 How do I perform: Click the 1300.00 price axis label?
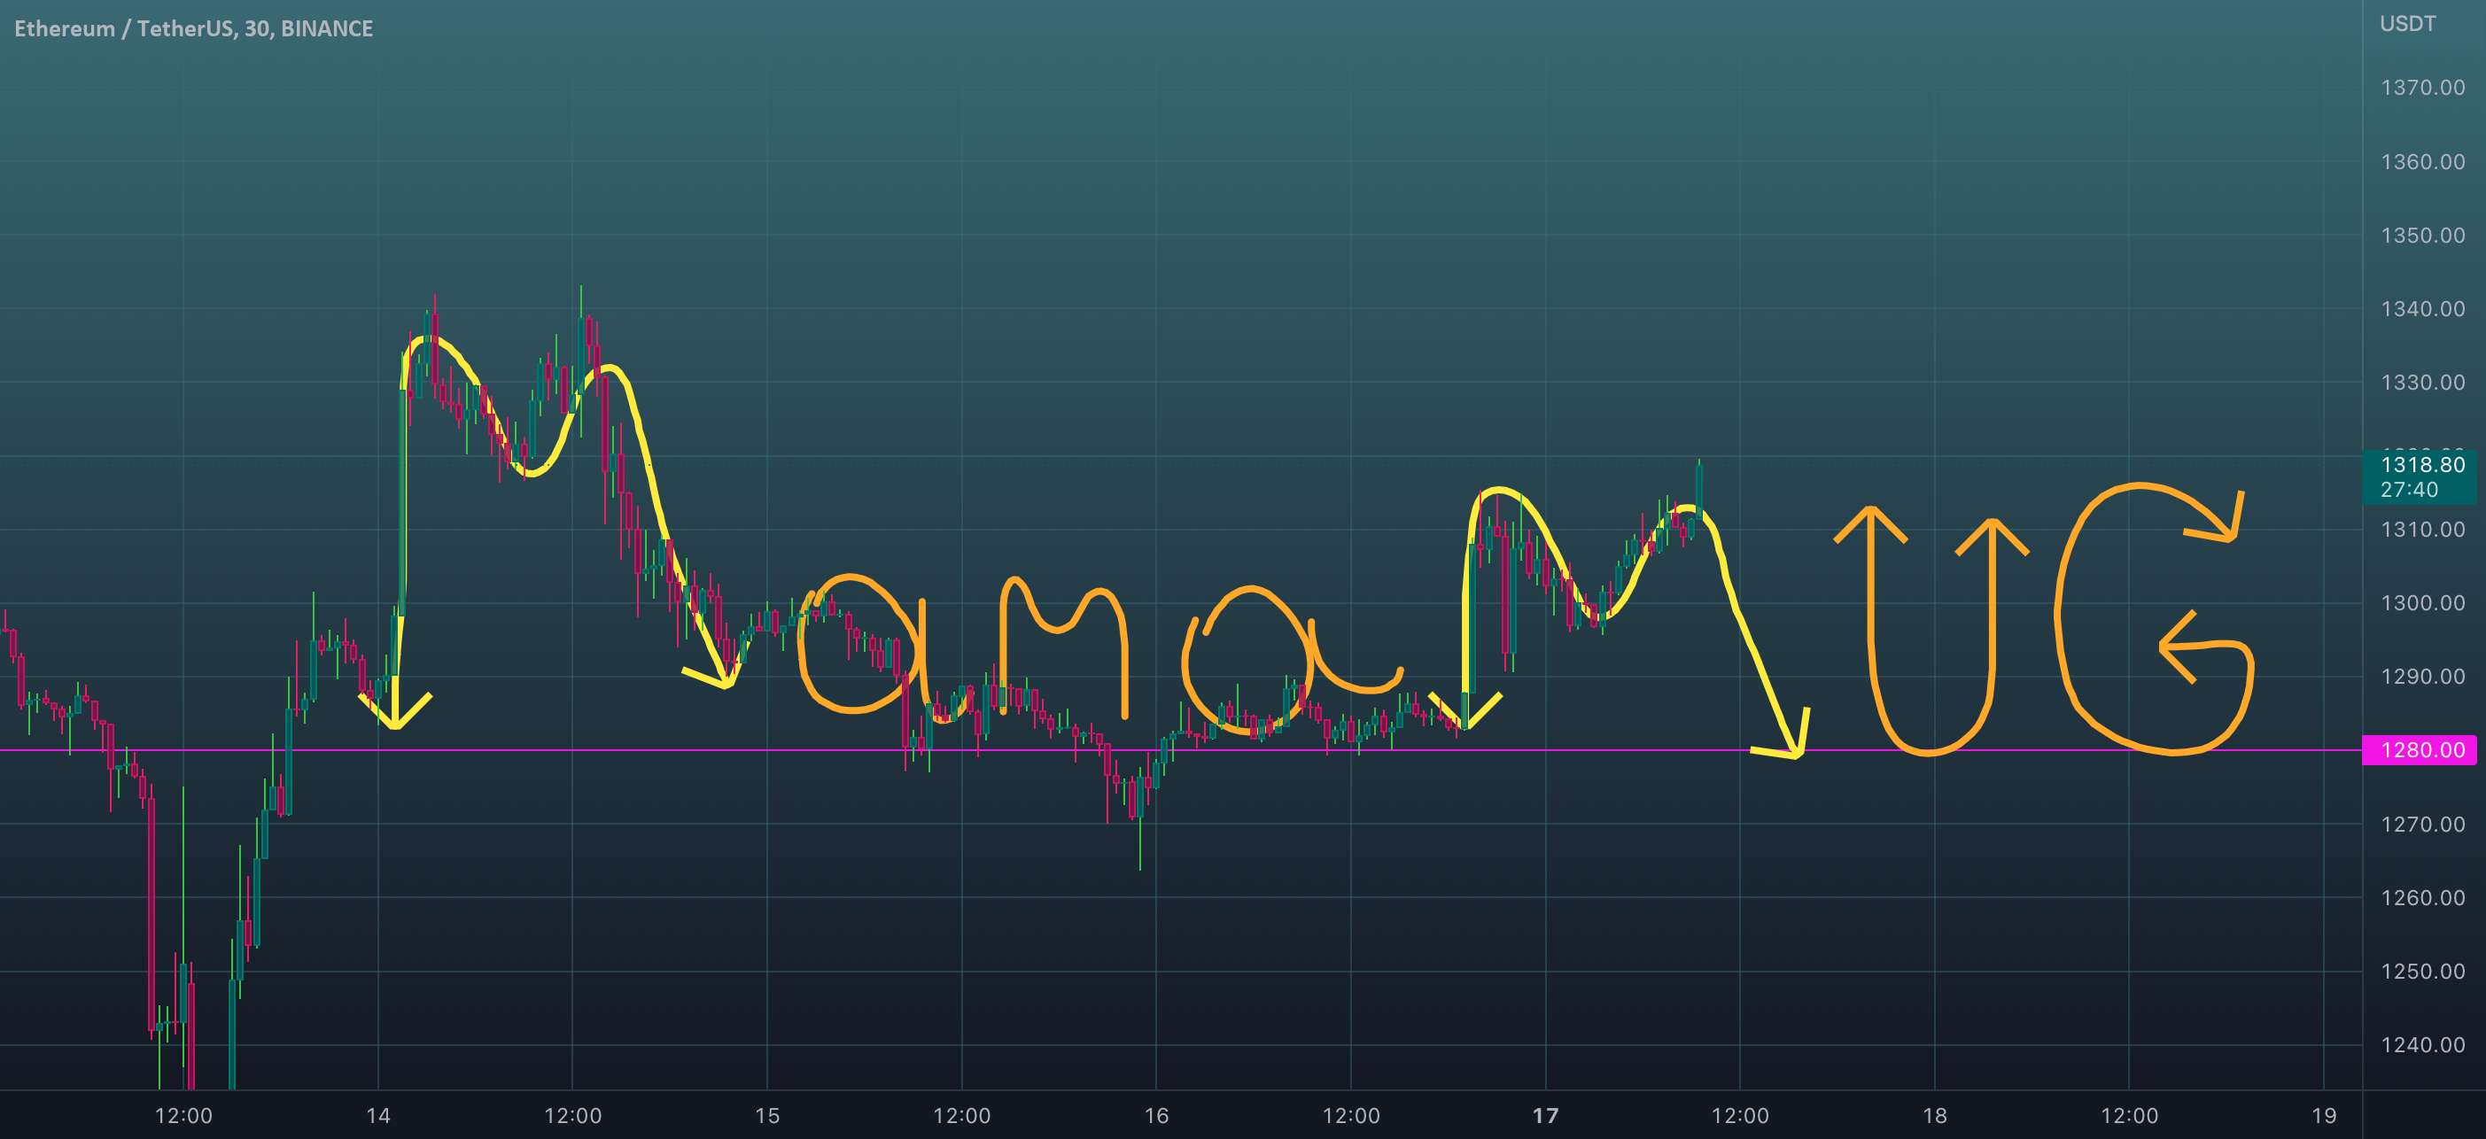pyautogui.click(x=2422, y=603)
